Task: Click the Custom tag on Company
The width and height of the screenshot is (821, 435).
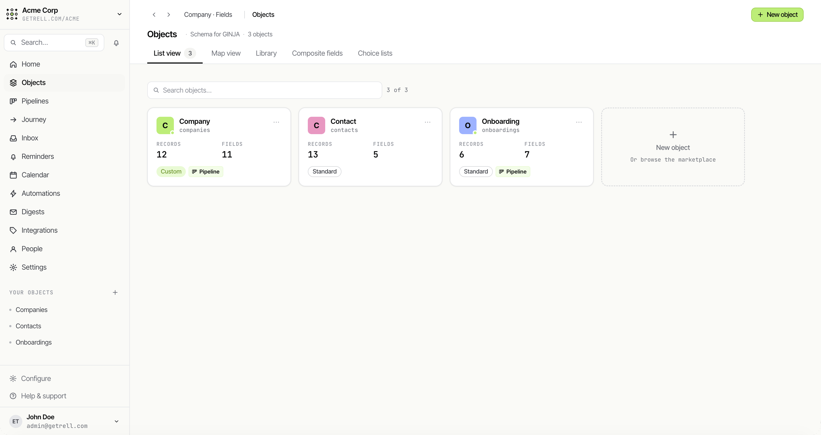Action: (171, 171)
